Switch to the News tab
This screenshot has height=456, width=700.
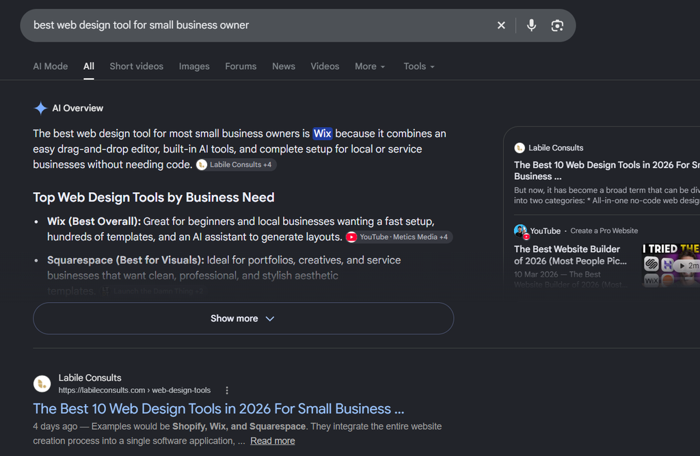point(284,66)
